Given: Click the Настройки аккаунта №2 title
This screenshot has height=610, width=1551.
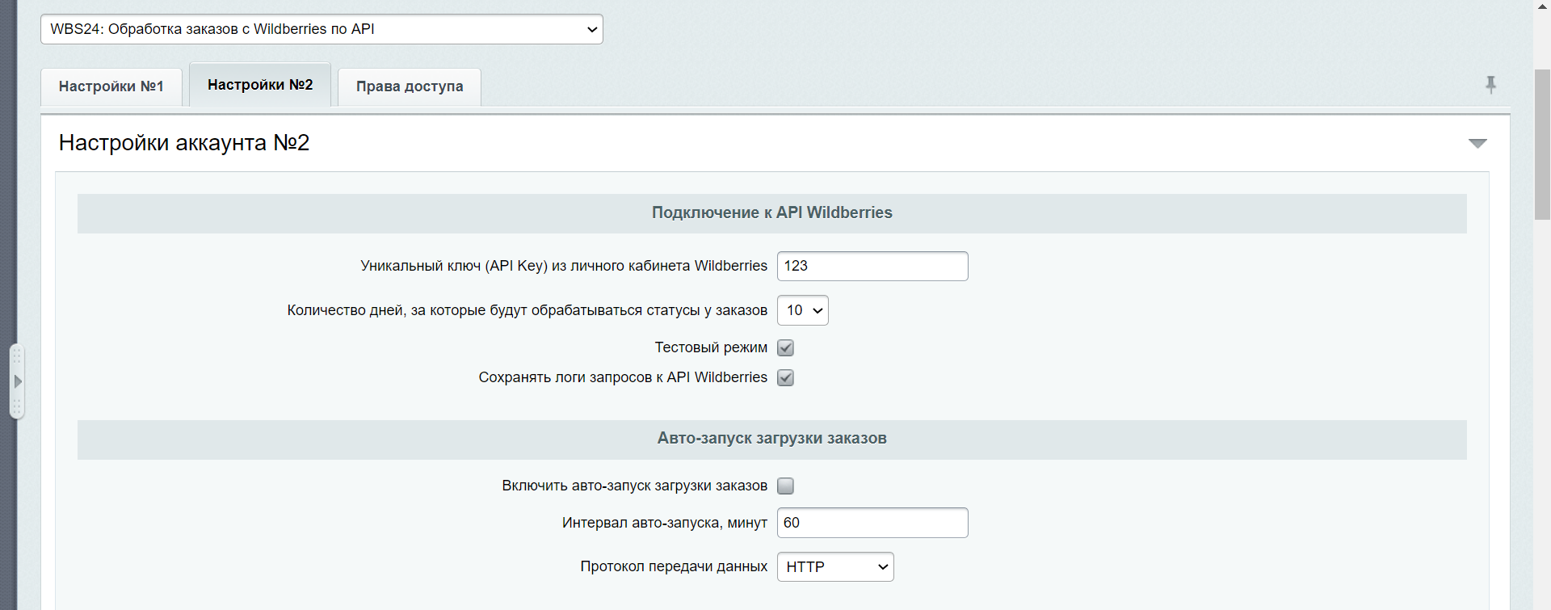Looking at the screenshot, I should [x=184, y=143].
